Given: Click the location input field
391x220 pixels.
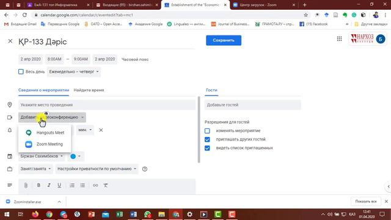Looking at the screenshot, I should (x=107, y=105).
